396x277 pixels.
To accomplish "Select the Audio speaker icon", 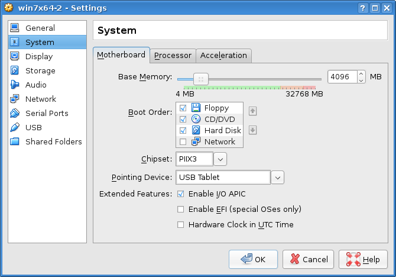I will pyautogui.click(x=15, y=85).
